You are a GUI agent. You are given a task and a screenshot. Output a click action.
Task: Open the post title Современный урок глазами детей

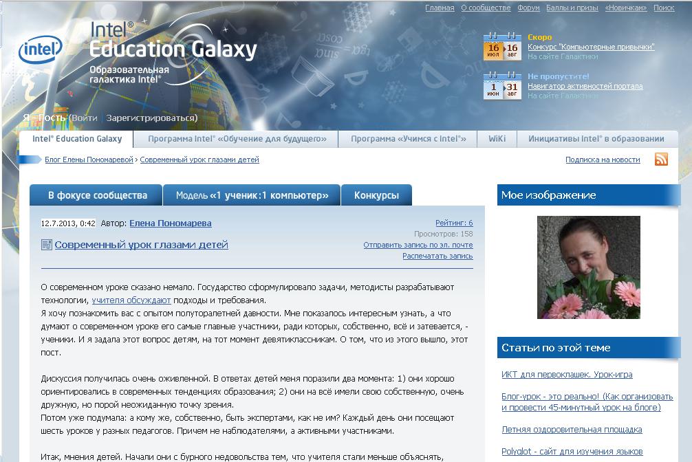pos(141,245)
